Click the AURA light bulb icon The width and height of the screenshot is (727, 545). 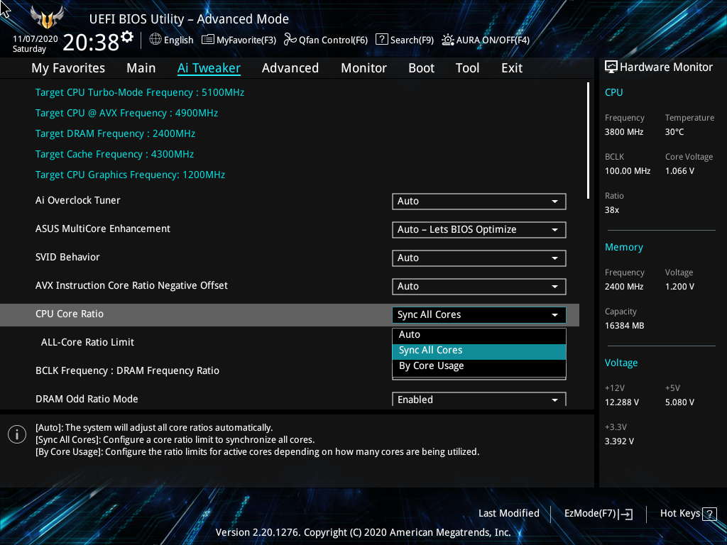447,40
